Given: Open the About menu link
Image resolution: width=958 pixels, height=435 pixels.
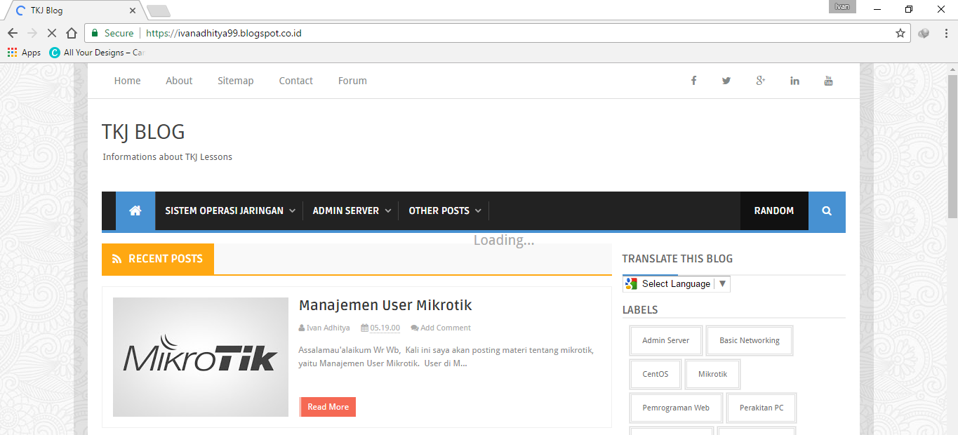Looking at the screenshot, I should click(179, 81).
